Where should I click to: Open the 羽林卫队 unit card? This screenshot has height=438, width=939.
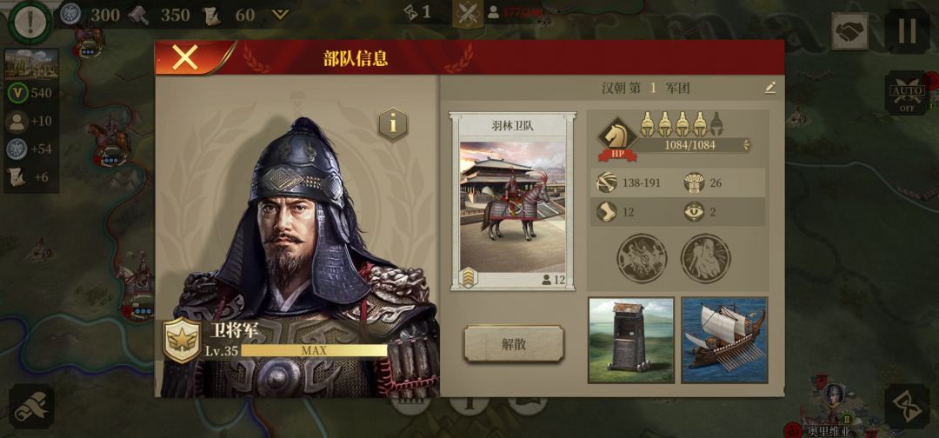pyautogui.click(x=513, y=202)
